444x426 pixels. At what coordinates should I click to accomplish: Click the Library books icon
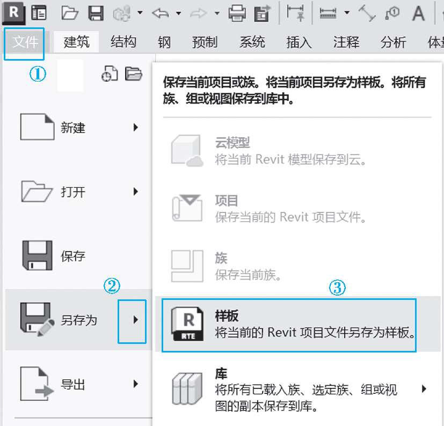click(187, 389)
